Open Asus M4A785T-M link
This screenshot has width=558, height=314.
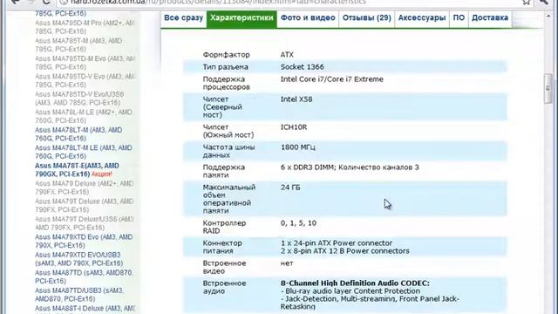click(x=78, y=44)
